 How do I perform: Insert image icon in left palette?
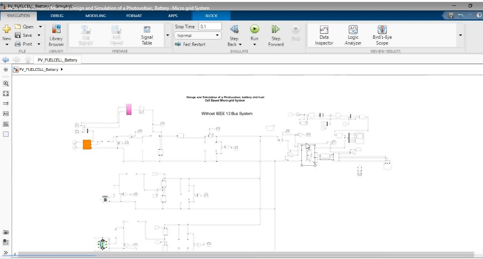[6, 124]
